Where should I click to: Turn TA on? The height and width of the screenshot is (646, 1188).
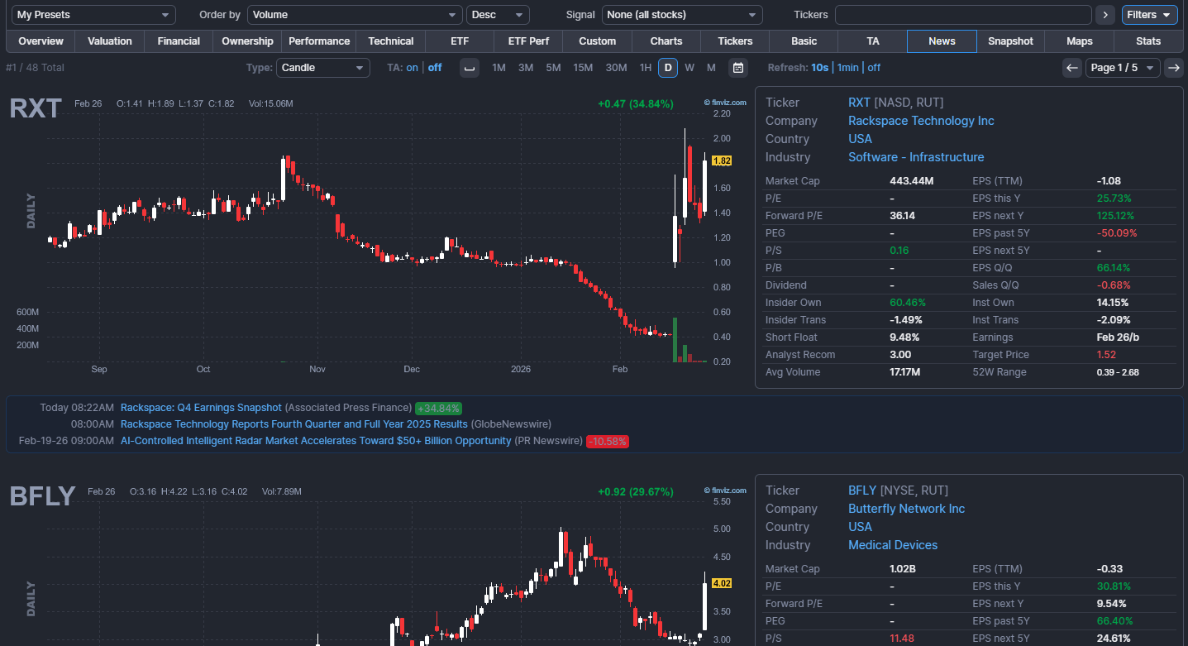coord(412,68)
